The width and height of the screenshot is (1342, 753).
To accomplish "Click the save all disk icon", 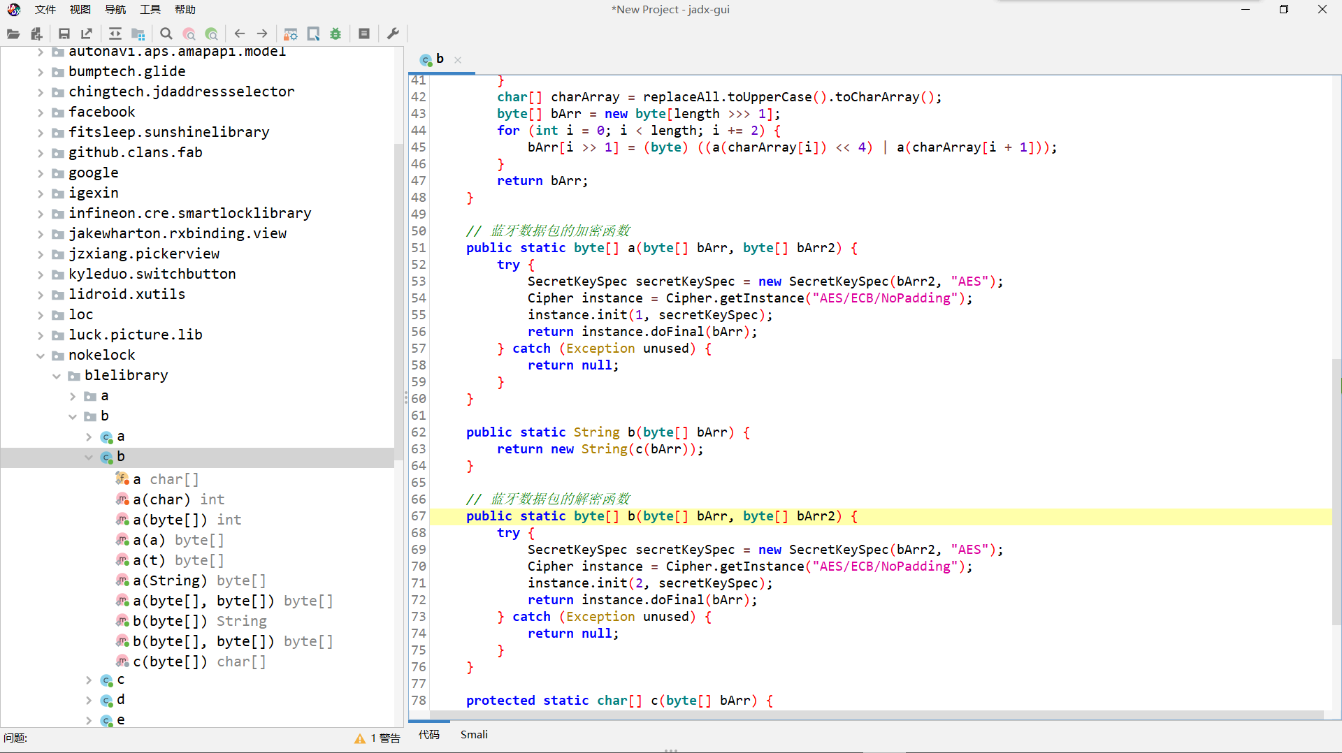I will pyautogui.click(x=64, y=34).
